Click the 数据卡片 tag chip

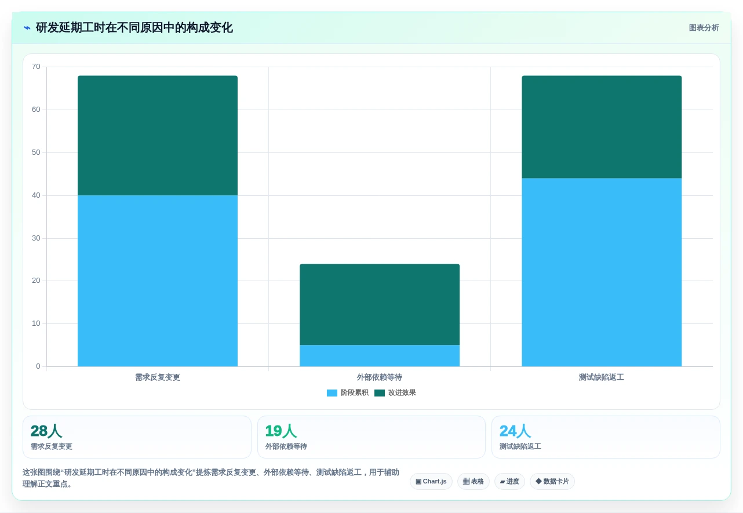click(x=552, y=482)
